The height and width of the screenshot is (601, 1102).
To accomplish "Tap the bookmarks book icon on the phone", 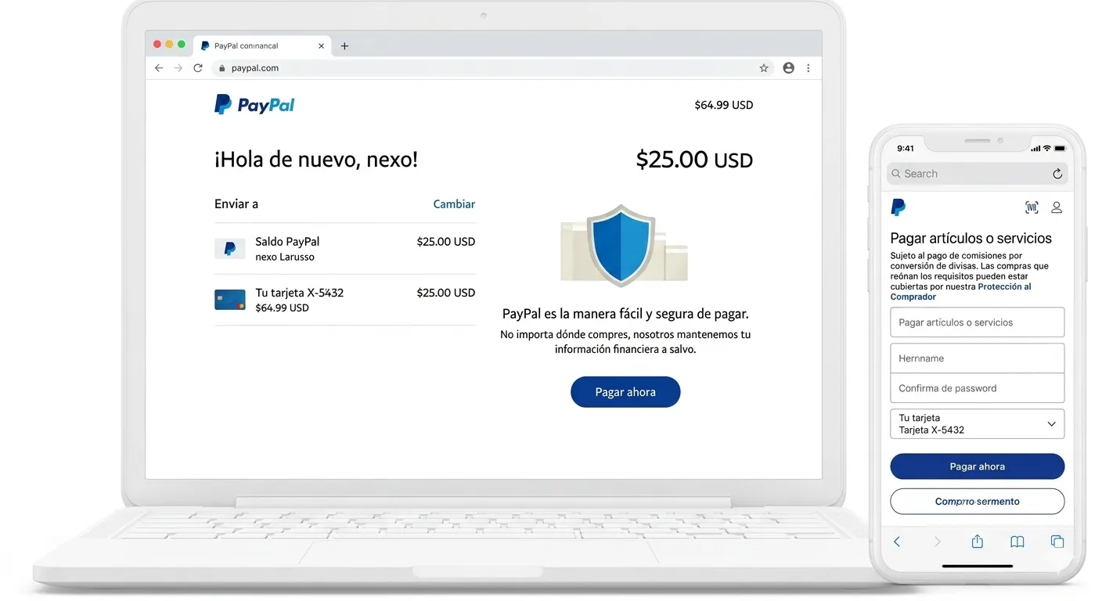I will (1017, 542).
